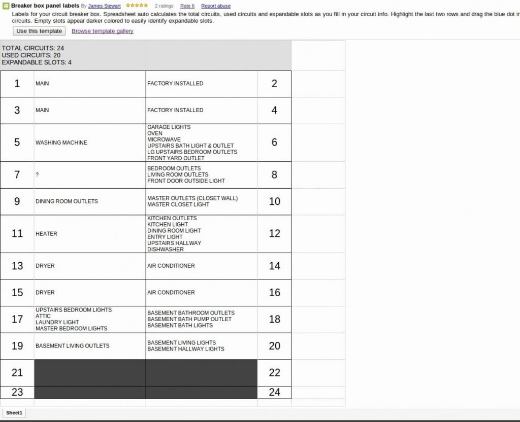The width and height of the screenshot is (520, 422).
Task: Click circuit number 12 cell
Action: click(274, 234)
